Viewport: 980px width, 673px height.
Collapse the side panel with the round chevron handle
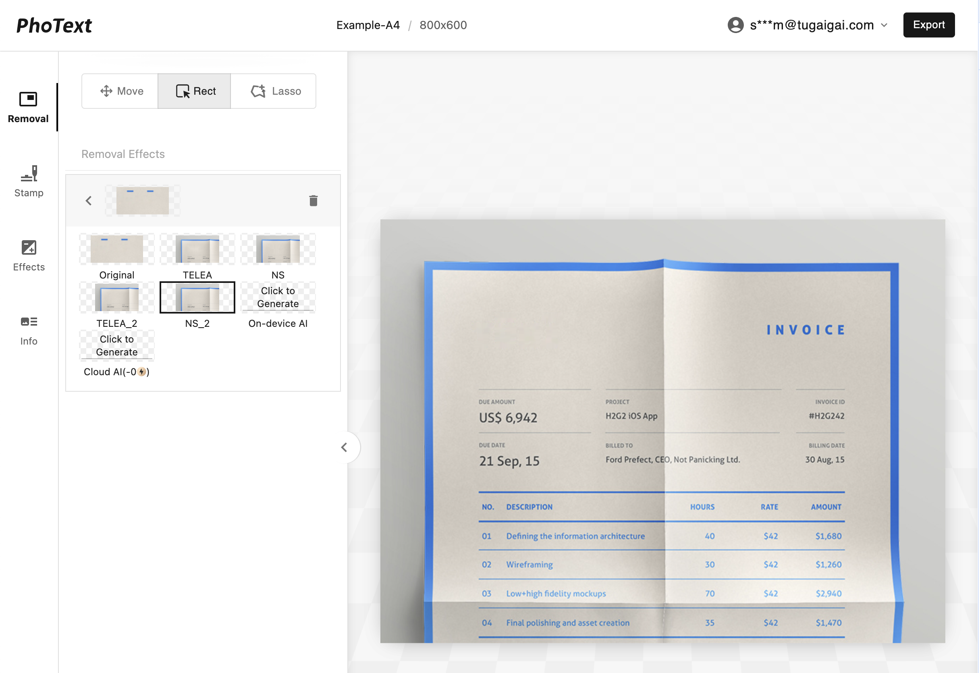pos(344,447)
